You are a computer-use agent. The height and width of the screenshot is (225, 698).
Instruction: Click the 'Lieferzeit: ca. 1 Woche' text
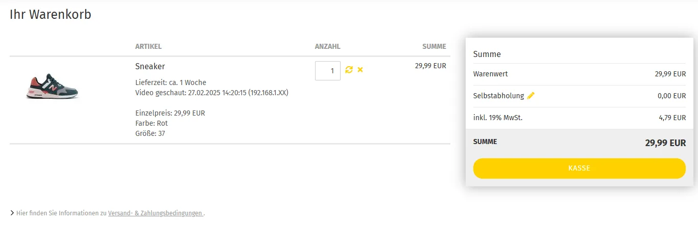point(171,82)
